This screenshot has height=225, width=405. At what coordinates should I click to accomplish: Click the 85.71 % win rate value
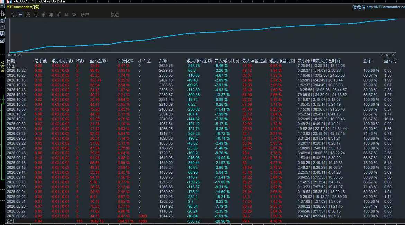[x=371, y=206]
